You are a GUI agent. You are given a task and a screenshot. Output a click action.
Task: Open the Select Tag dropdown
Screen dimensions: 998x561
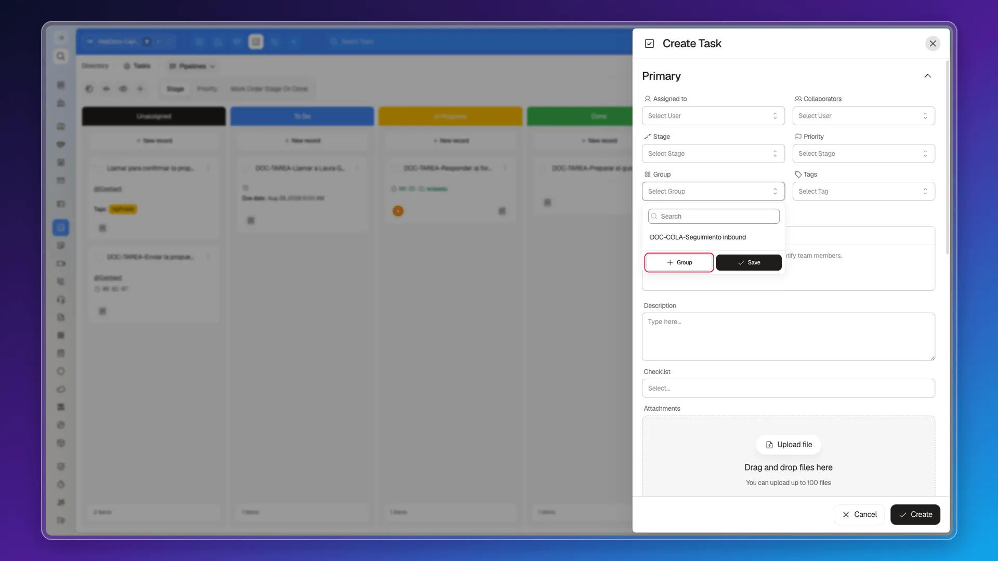click(x=863, y=191)
